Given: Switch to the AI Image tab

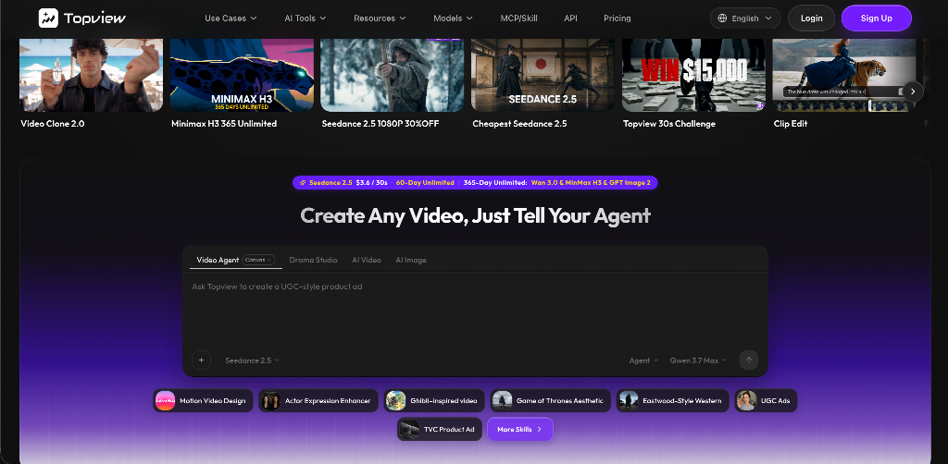Looking at the screenshot, I should click(x=411, y=260).
